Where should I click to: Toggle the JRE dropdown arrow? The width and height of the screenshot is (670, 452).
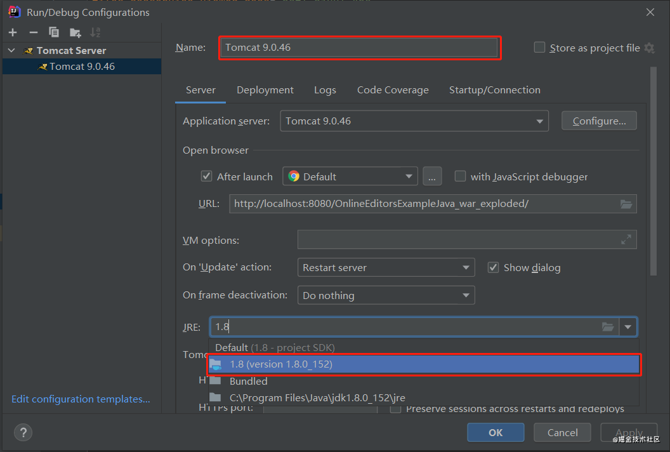[627, 327]
